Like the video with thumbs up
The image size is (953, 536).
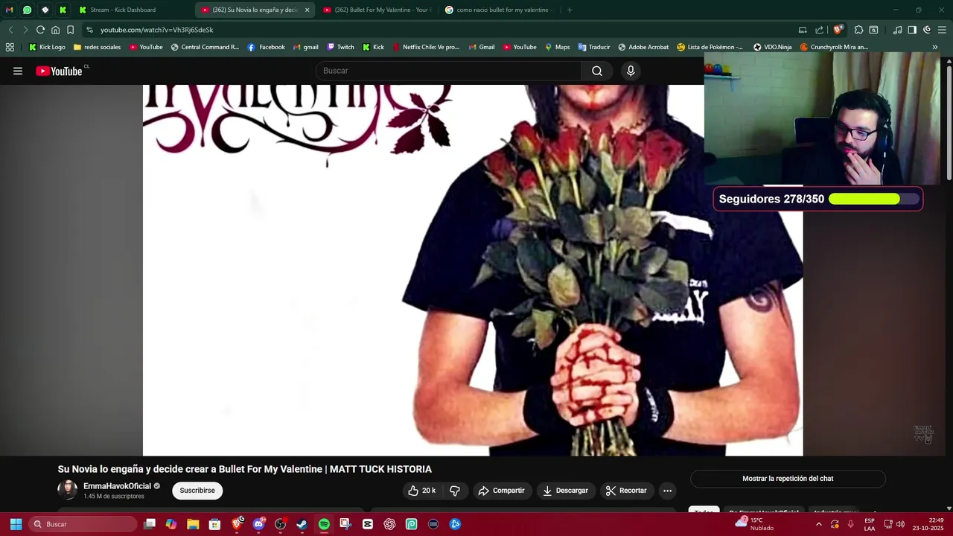tap(422, 491)
